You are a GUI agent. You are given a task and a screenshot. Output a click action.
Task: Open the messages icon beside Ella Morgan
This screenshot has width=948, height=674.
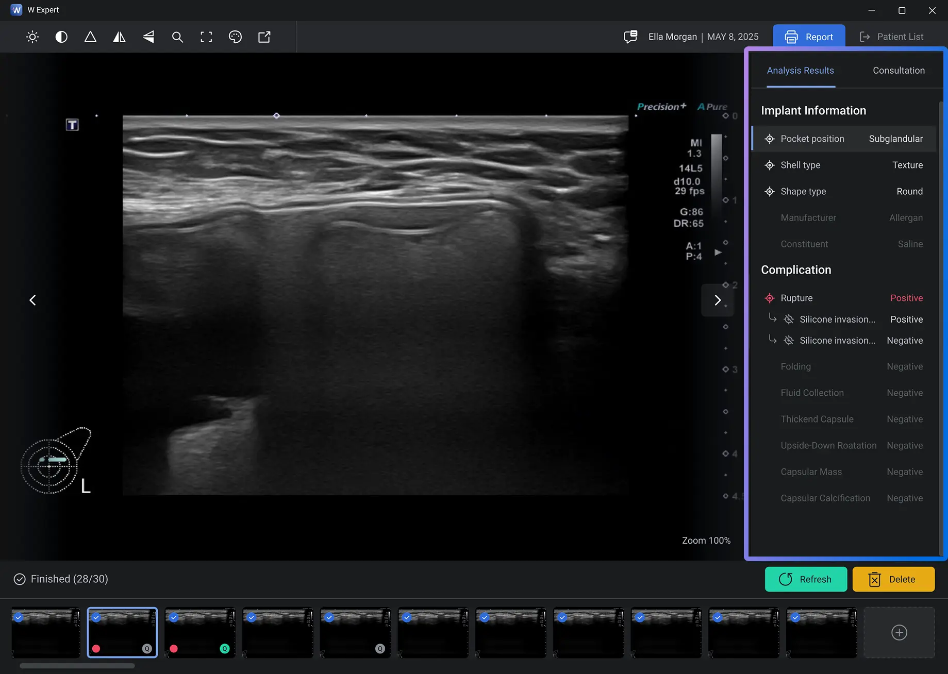630,37
